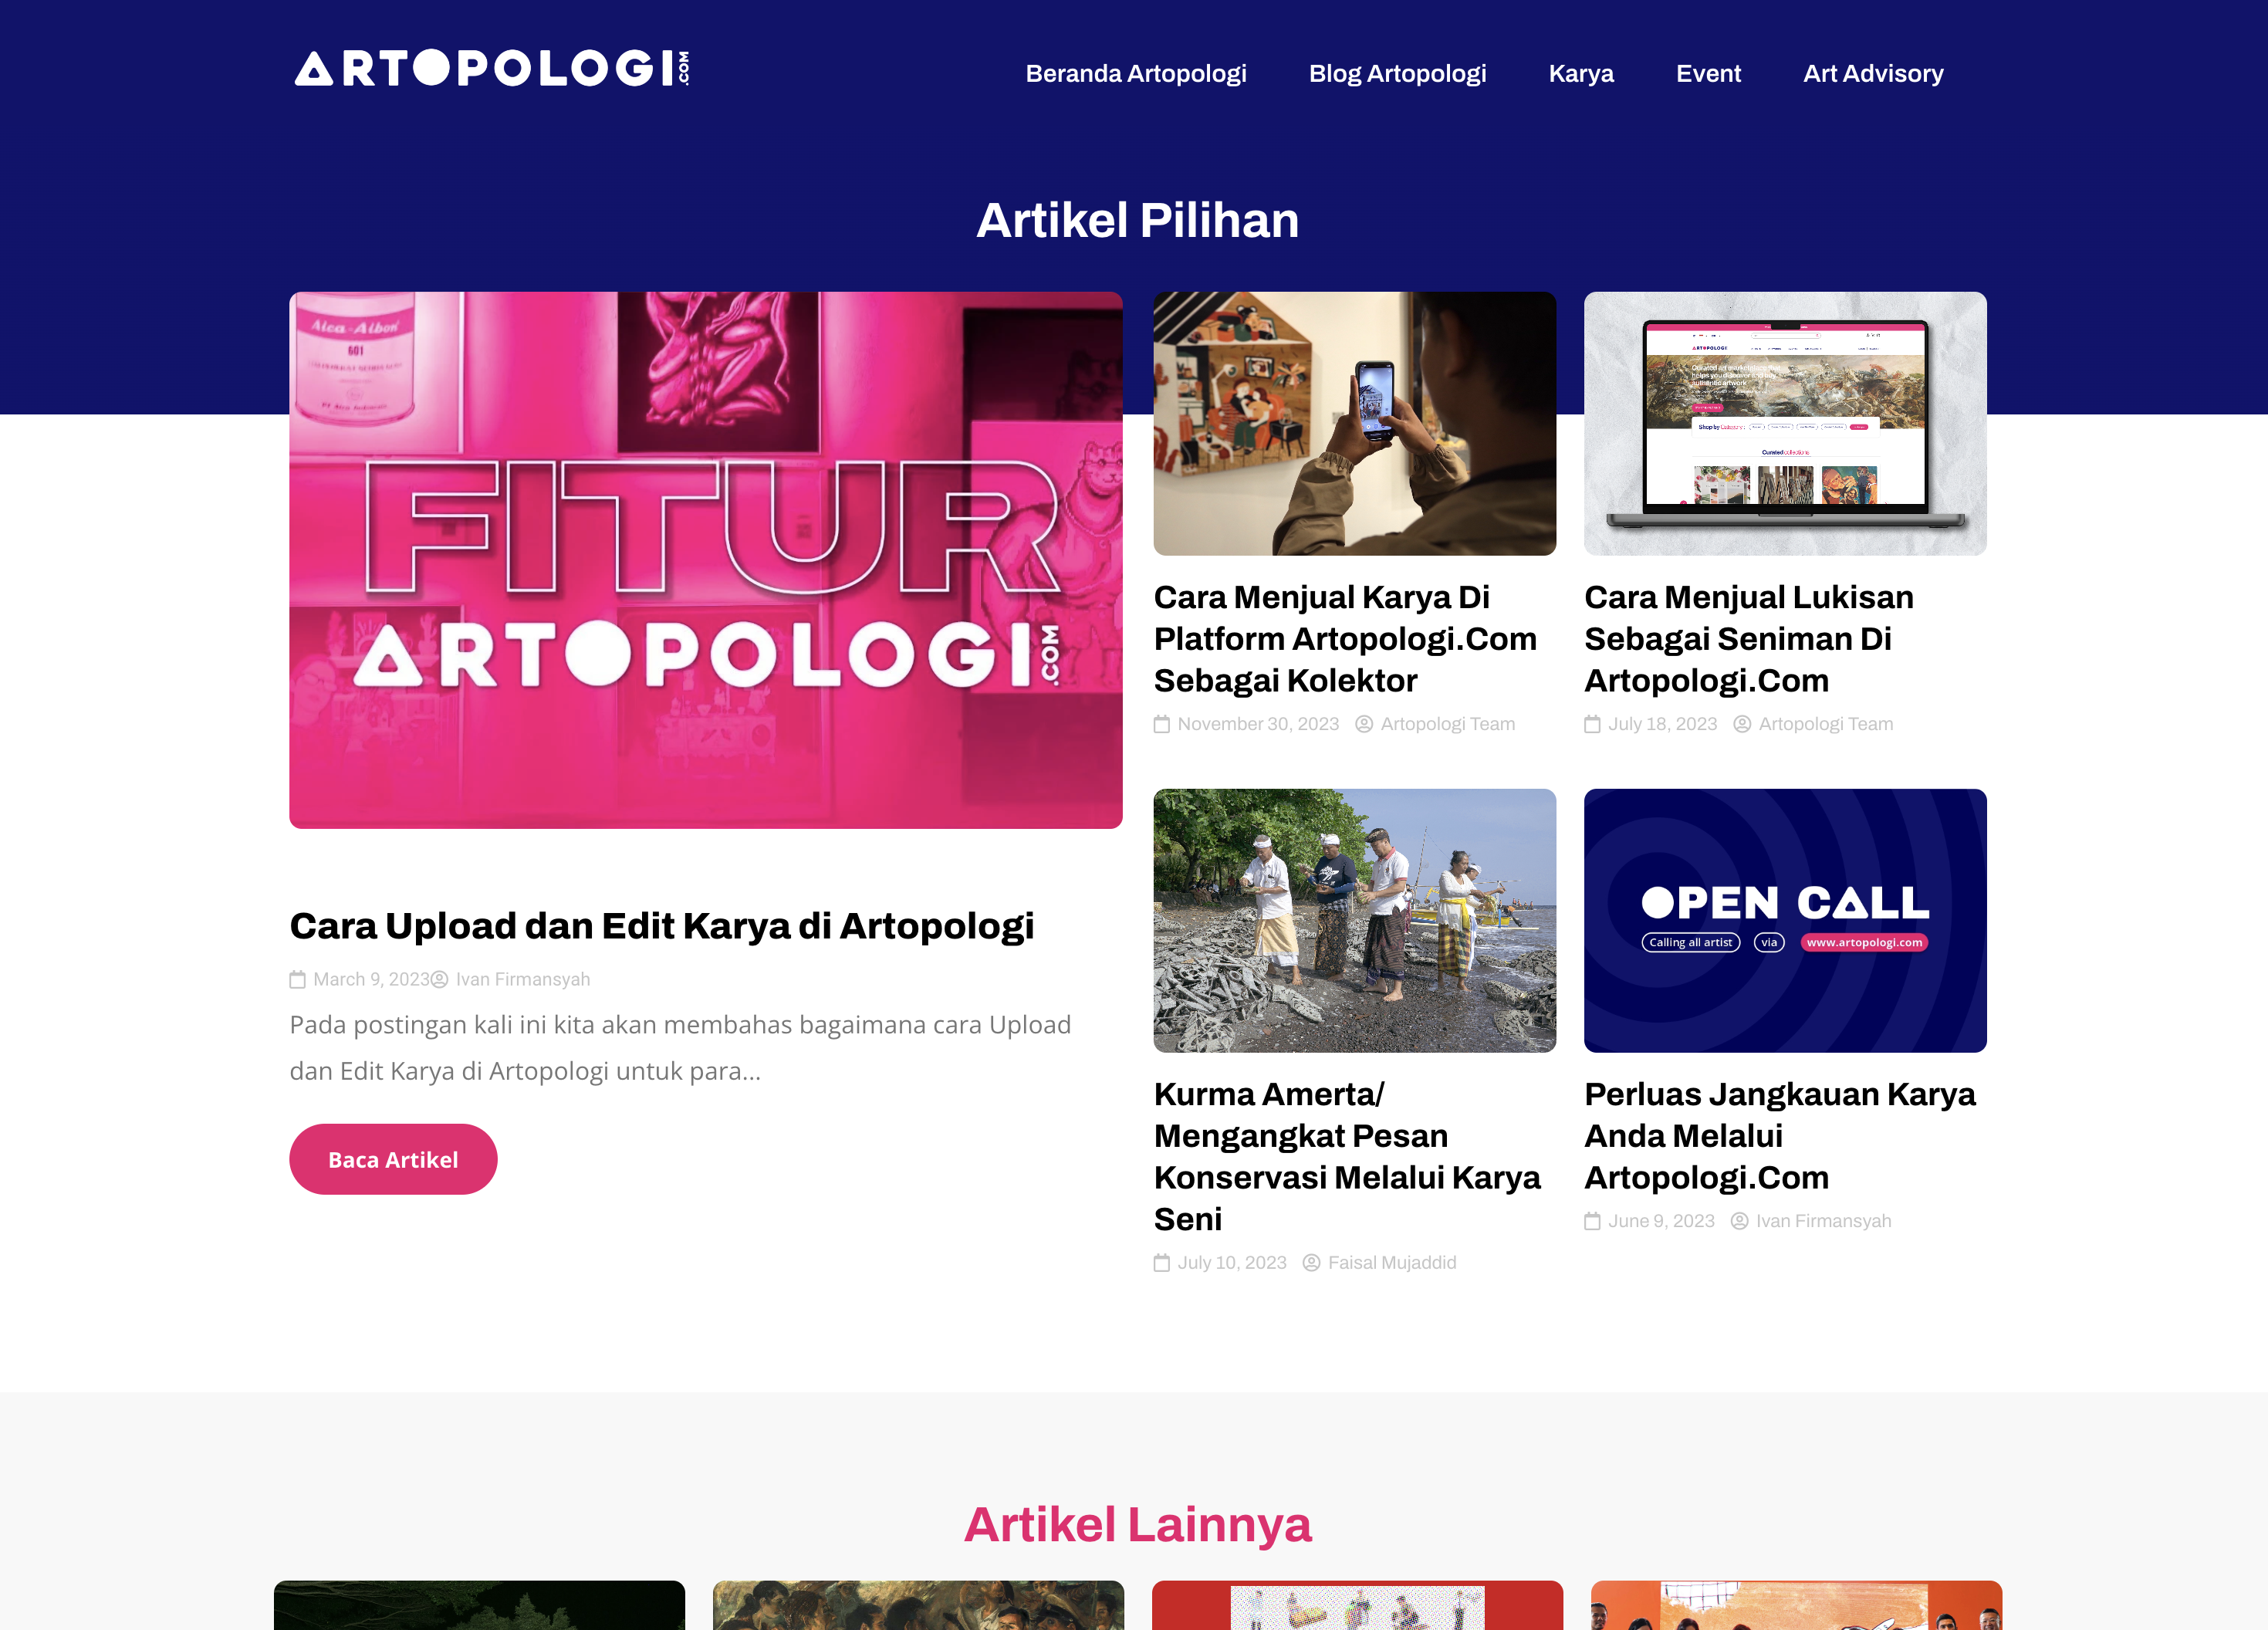Click excerpt text starting Pada postingan kali ini
The width and height of the screenshot is (2268, 1630).
point(680,1048)
